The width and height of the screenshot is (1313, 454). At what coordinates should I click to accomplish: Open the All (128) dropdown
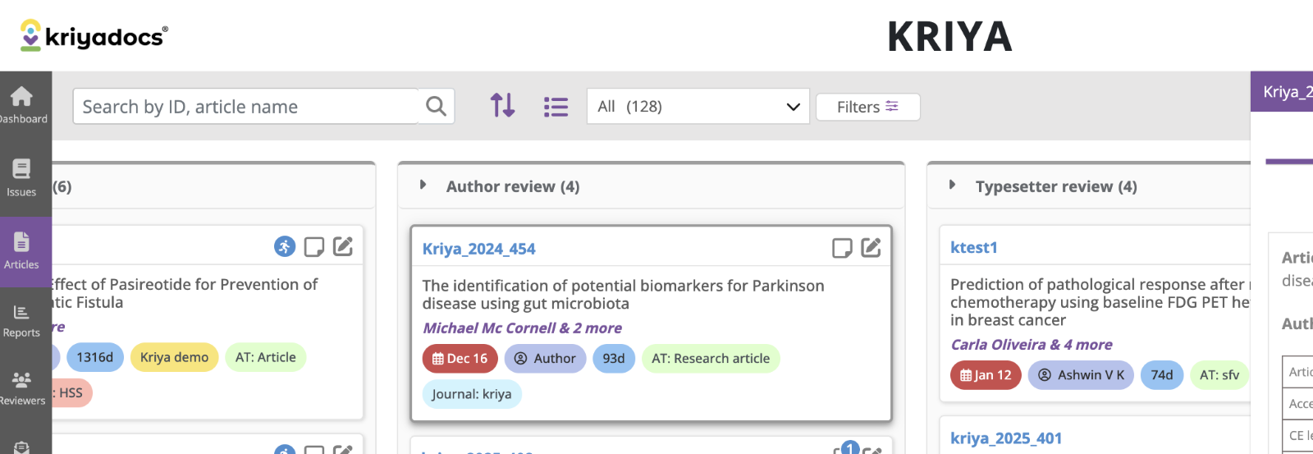pyautogui.click(x=698, y=107)
